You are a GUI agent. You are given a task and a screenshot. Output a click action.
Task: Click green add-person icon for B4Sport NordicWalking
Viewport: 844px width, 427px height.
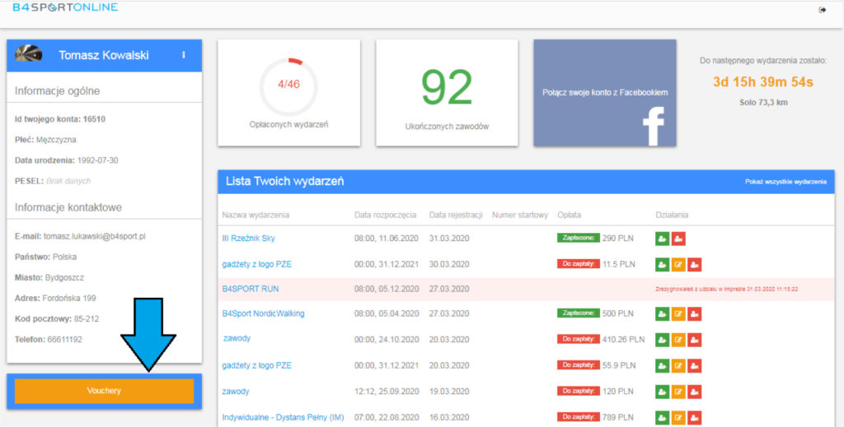coord(662,313)
